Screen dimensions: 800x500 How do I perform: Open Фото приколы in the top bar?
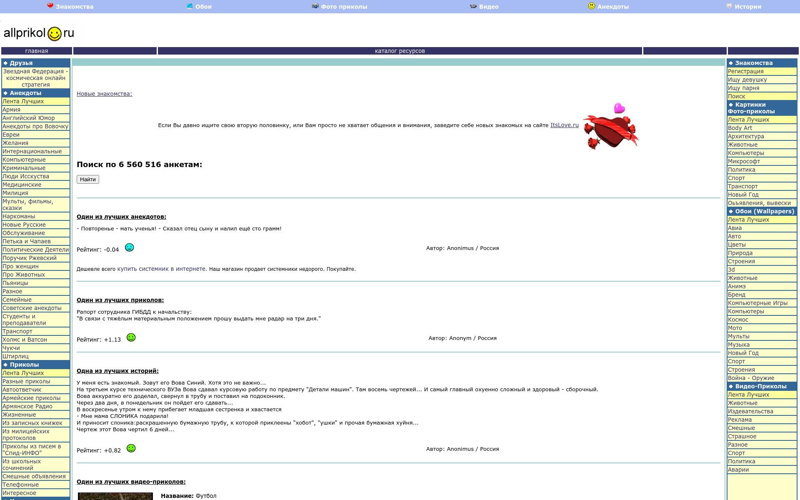click(344, 7)
